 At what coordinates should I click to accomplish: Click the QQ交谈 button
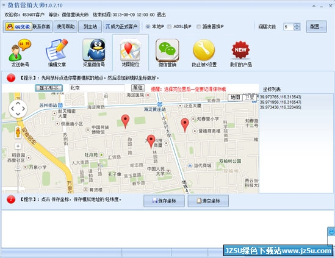[18, 27]
